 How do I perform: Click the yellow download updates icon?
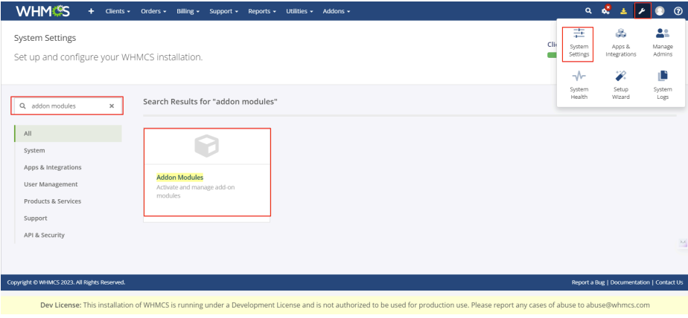623,11
